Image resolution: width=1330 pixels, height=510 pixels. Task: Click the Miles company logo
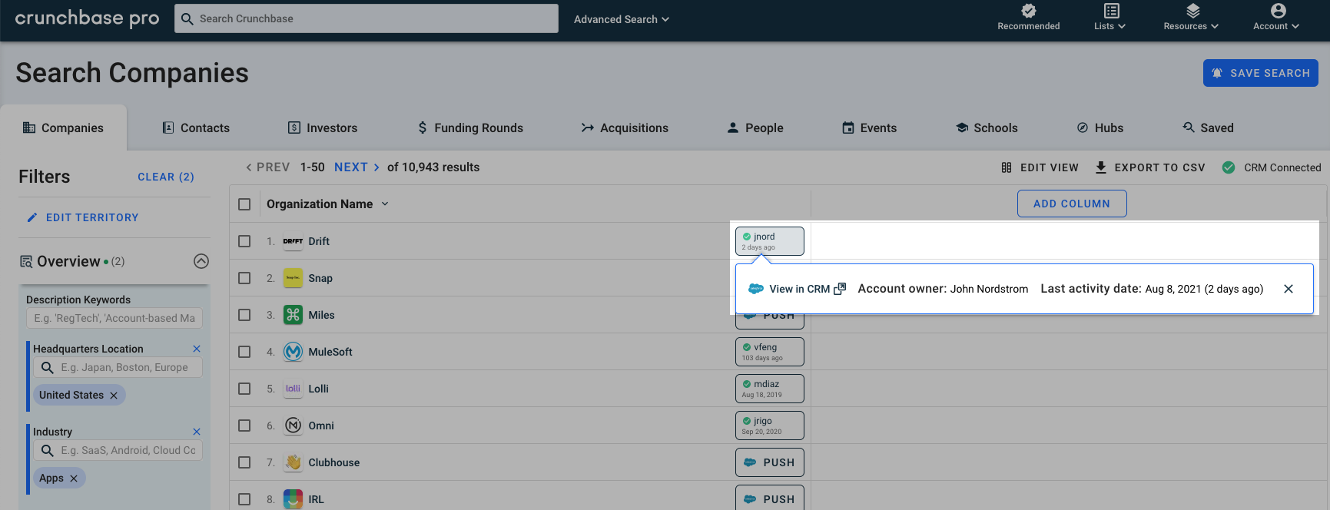[x=293, y=315]
